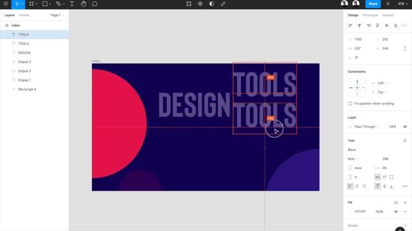Viewport: 412px width, 231px height.
Task: Open text type details menu
Action: click(x=405, y=186)
